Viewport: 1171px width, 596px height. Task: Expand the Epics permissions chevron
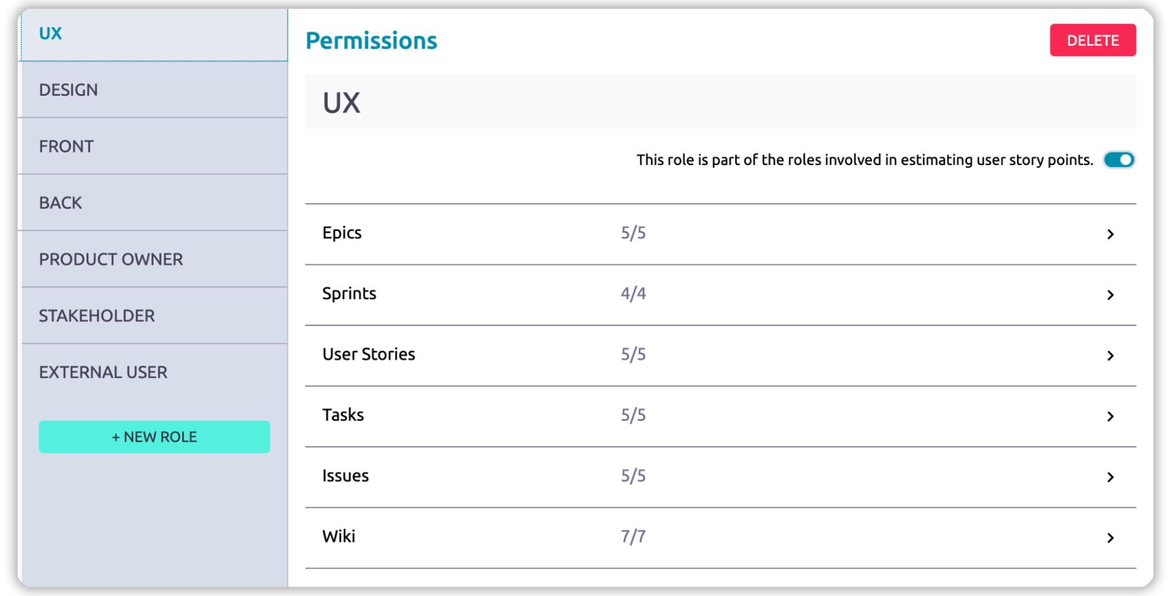[1109, 234]
